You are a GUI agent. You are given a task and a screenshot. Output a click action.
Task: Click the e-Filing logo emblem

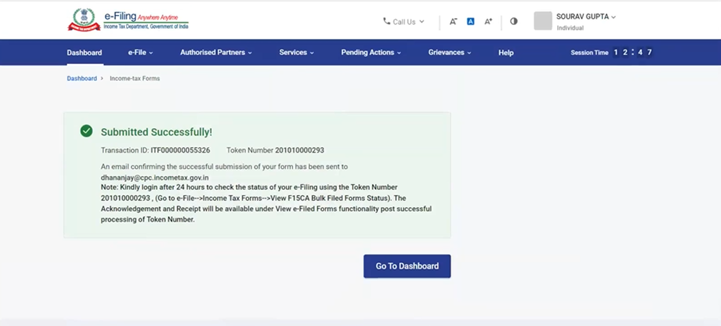pyautogui.click(x=84, y=20)
